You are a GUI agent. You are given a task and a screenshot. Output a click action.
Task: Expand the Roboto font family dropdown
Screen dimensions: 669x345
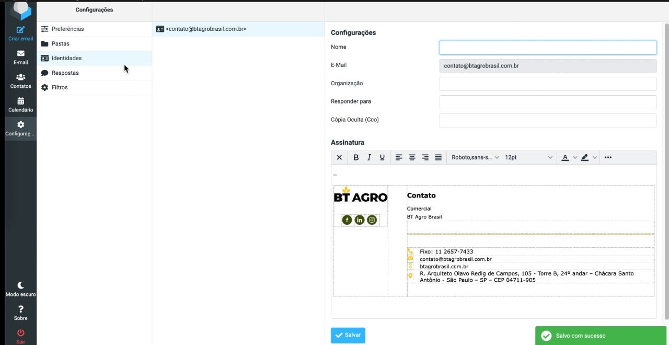(x=475, y=157)
